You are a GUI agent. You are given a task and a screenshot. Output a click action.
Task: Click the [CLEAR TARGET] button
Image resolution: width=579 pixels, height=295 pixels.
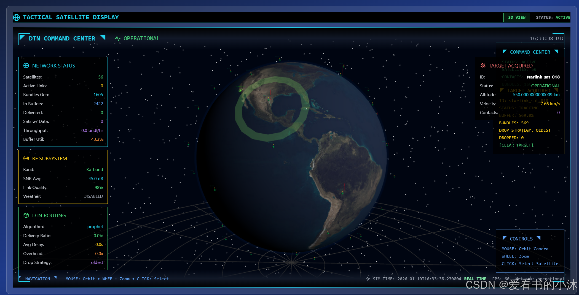click(516, 145)
